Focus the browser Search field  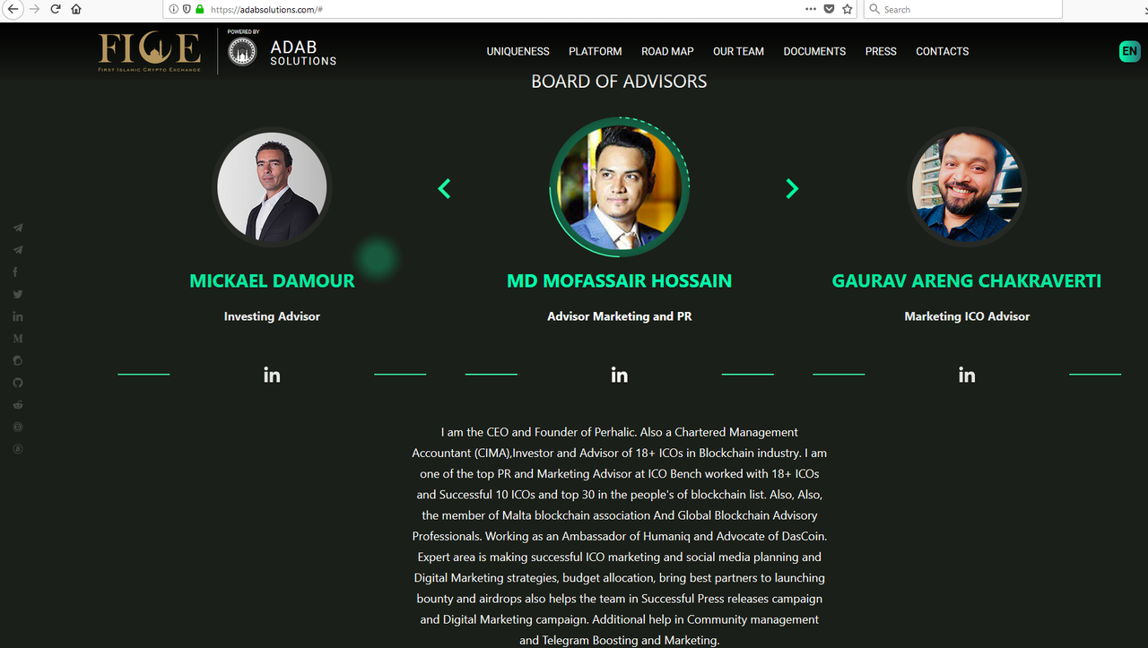[963, 9]
